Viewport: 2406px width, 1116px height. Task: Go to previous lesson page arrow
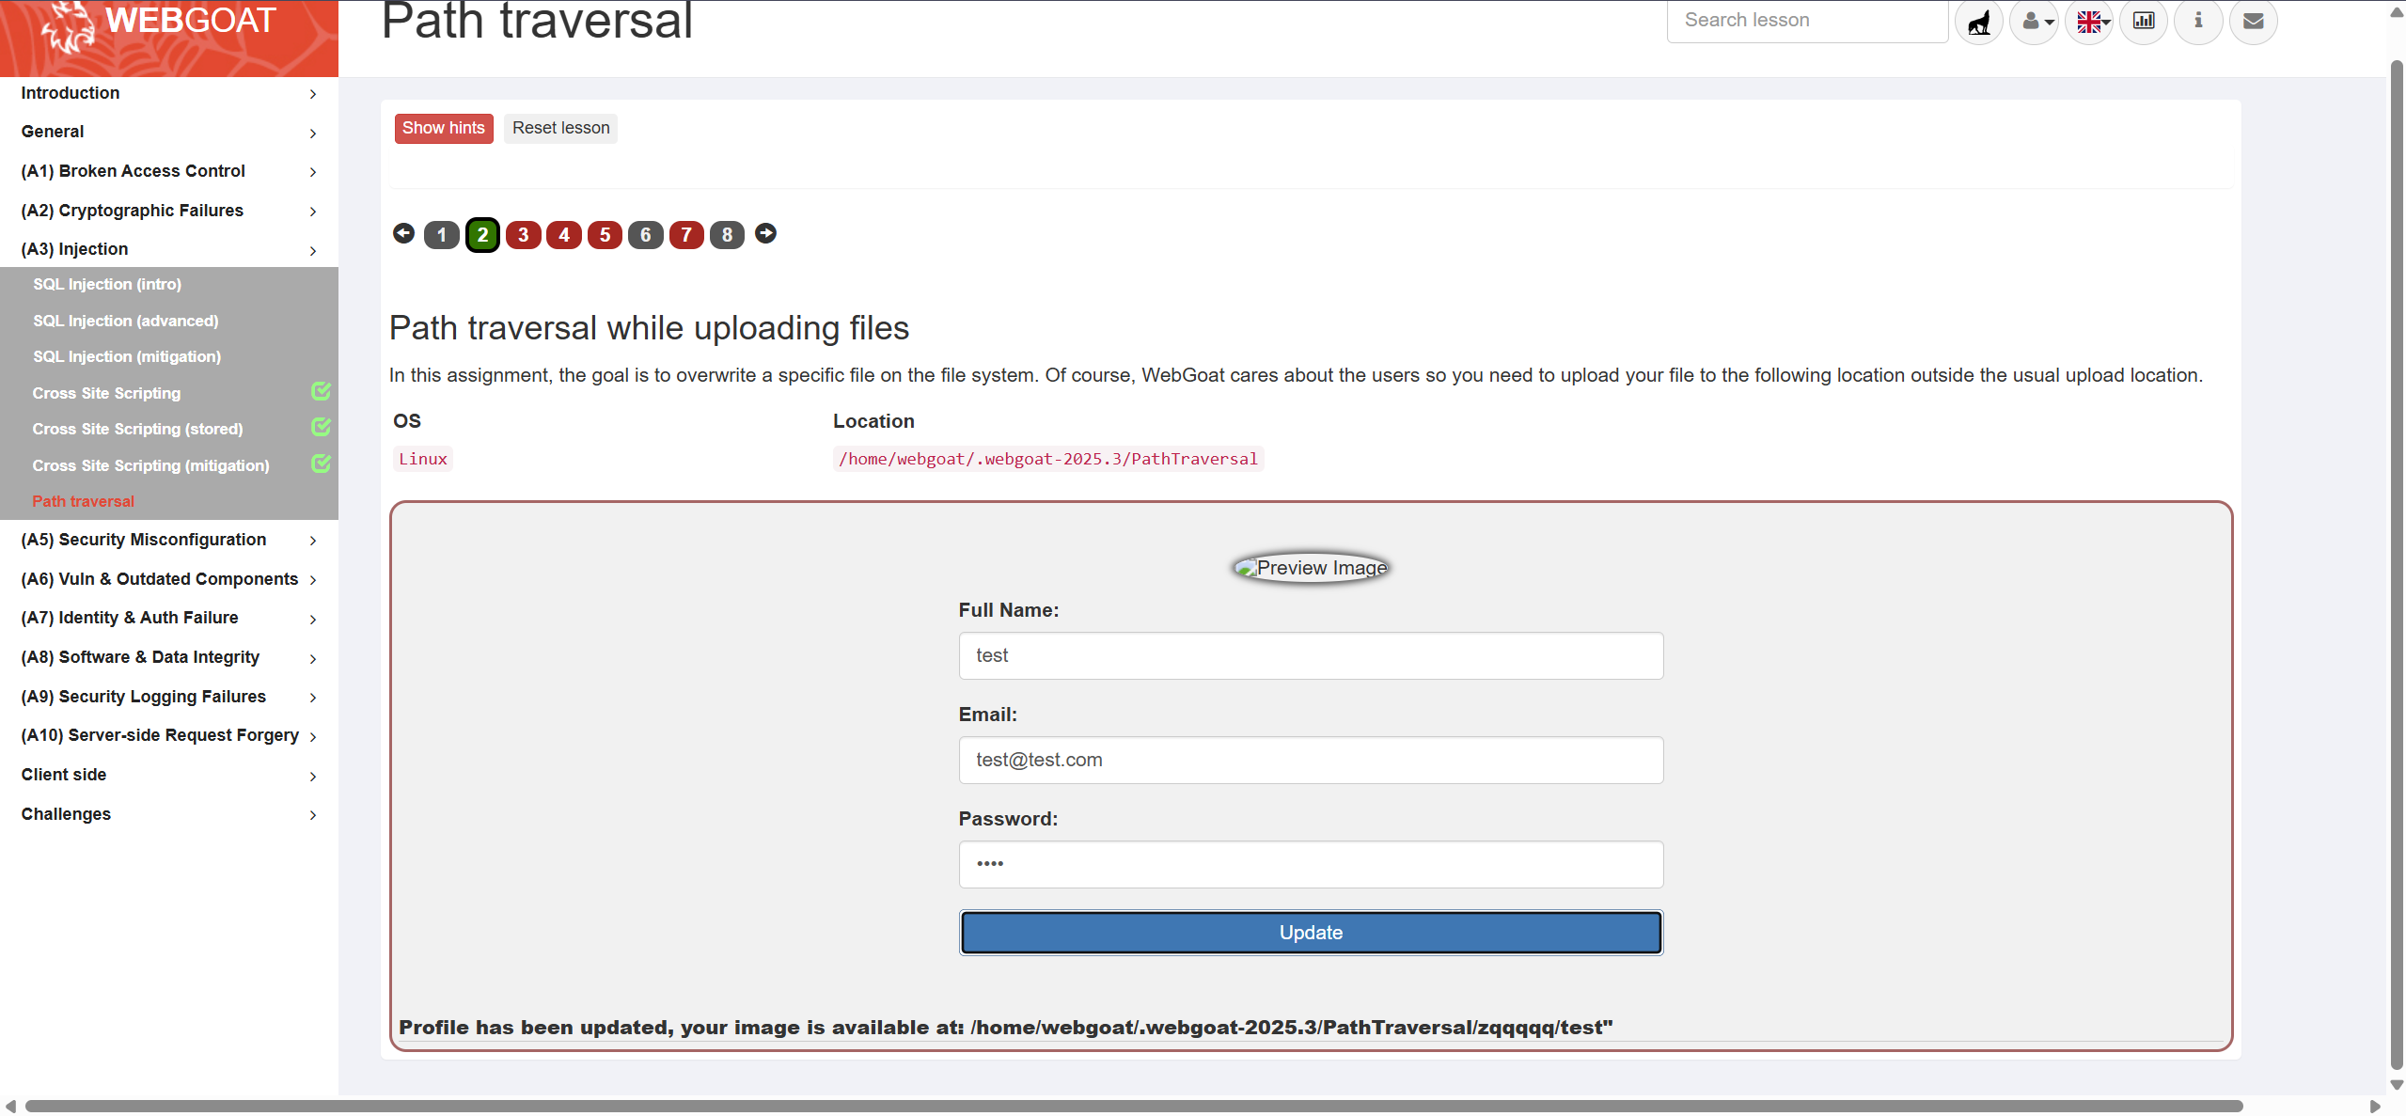click(x=403, y=233)
